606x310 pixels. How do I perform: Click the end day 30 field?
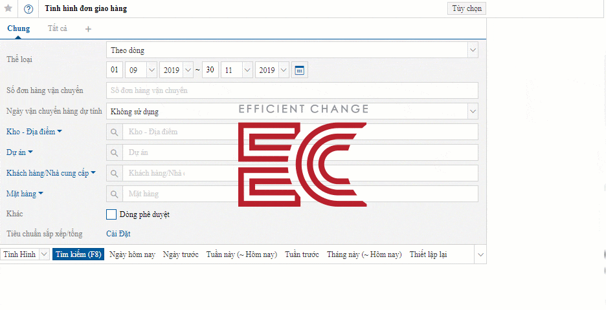[x=210, y=70]
